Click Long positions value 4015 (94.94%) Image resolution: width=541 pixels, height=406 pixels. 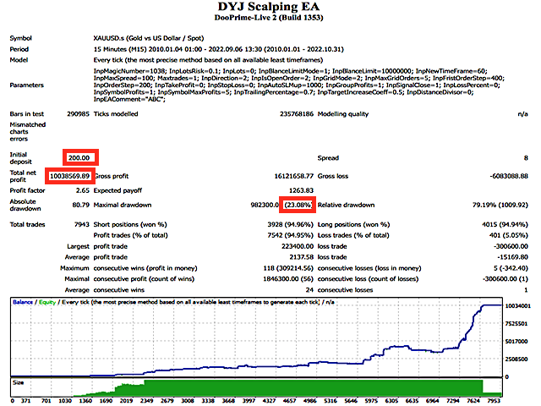(505, 225)
